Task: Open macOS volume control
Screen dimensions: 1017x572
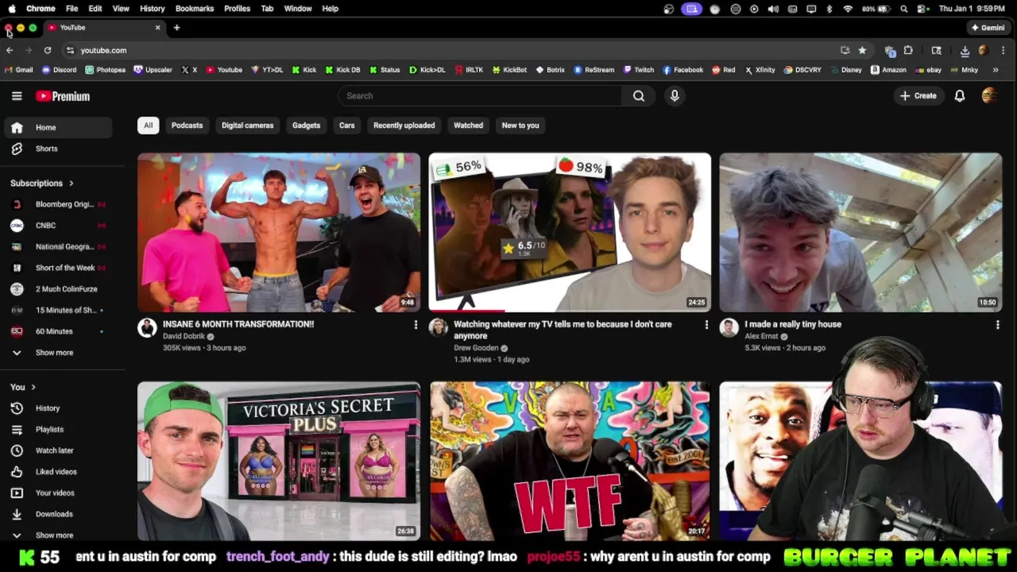Action: [x=773, y=9]
